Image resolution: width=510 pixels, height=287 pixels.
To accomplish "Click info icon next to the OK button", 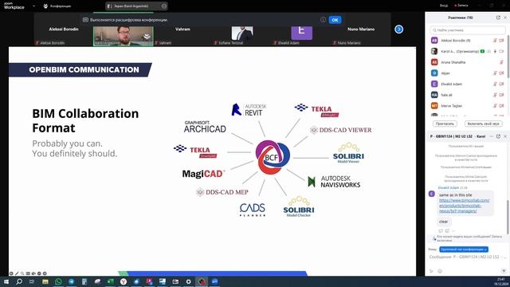I will click(323, 20).
